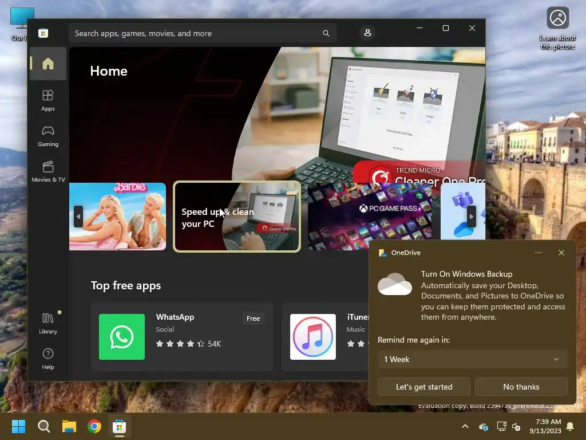Screen dimensions: 586x440
Task: Open the notifications bell icon
Action: tap(571, 426)
